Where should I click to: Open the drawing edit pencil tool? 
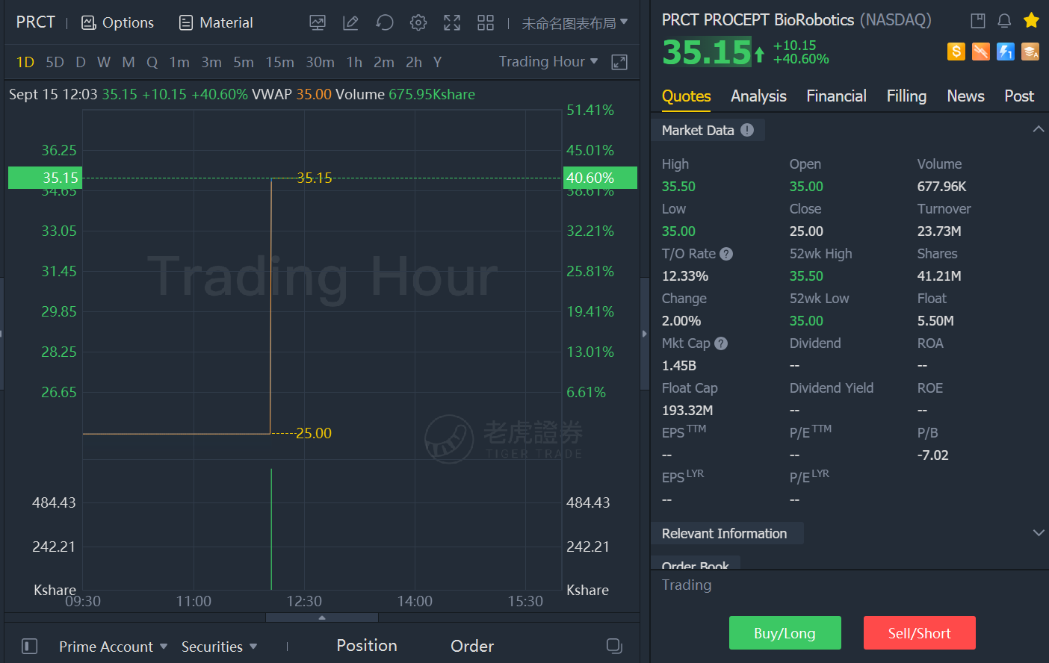pos(350,23)
